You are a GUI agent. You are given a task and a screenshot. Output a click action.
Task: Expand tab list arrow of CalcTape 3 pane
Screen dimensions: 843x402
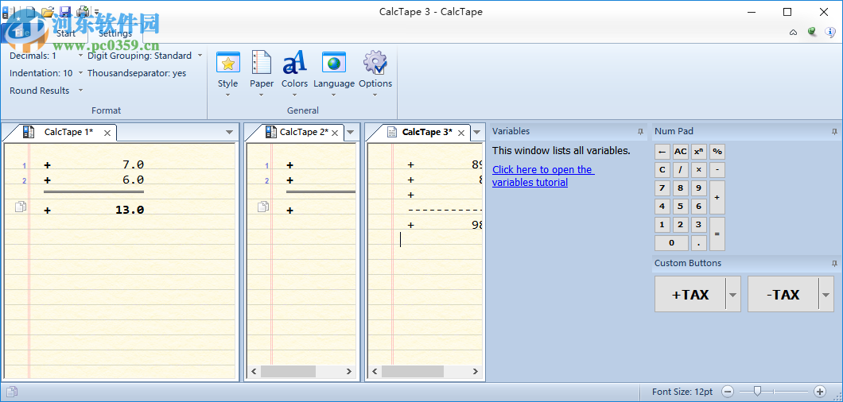pos(476,132)
